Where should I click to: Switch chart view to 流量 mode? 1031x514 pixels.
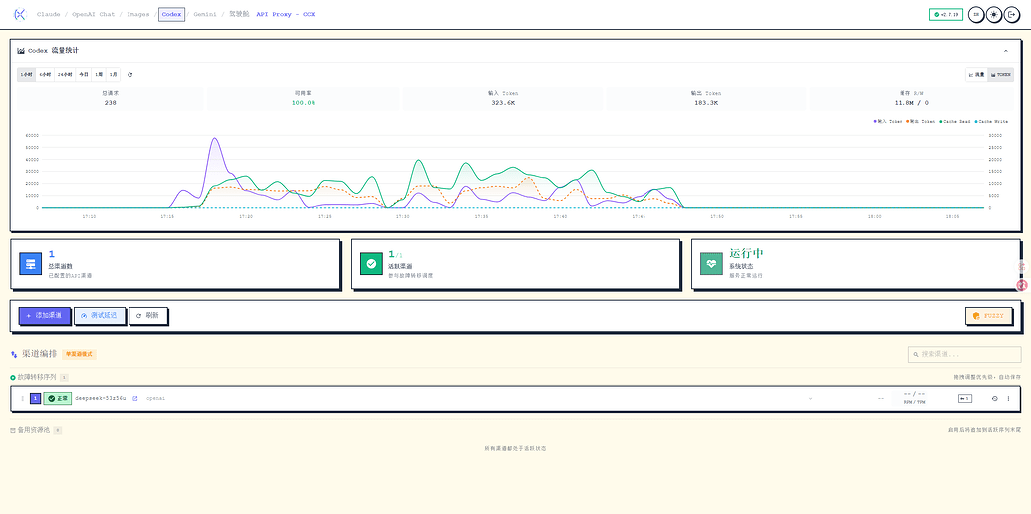coord(977,75)
